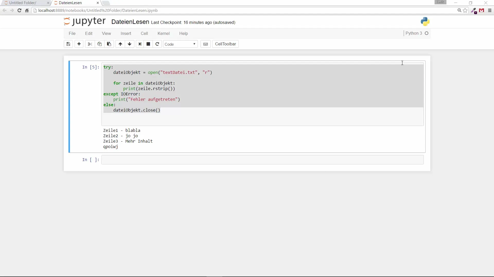494x277 pixels.
Task: Click output line qpoiwj
Action: [111, 147]
